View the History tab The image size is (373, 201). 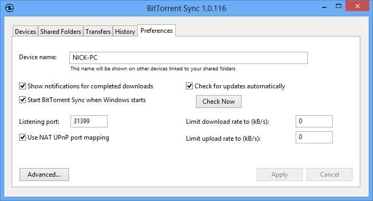pyautogui.click(x=125, y=31)
